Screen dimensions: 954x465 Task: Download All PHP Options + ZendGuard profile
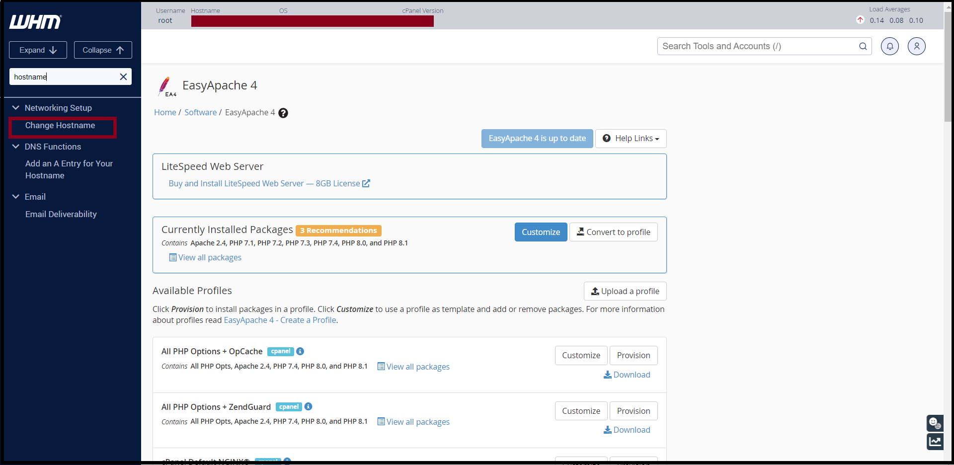pyautogui.click(x=627, y=430)
